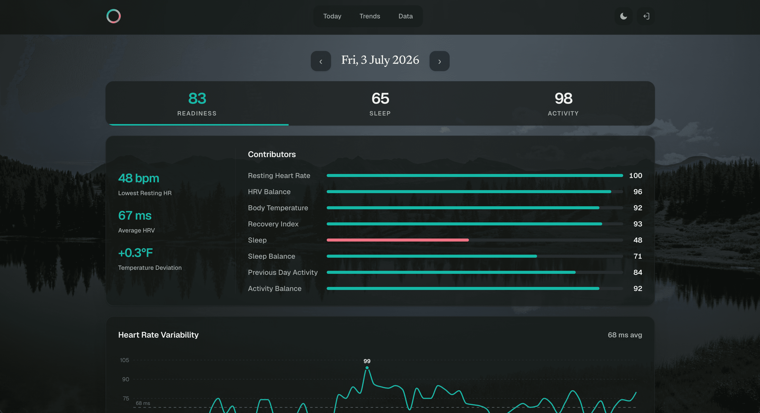Click Previous Day Activity label
760x413 pixels.
tap(283, 273)
